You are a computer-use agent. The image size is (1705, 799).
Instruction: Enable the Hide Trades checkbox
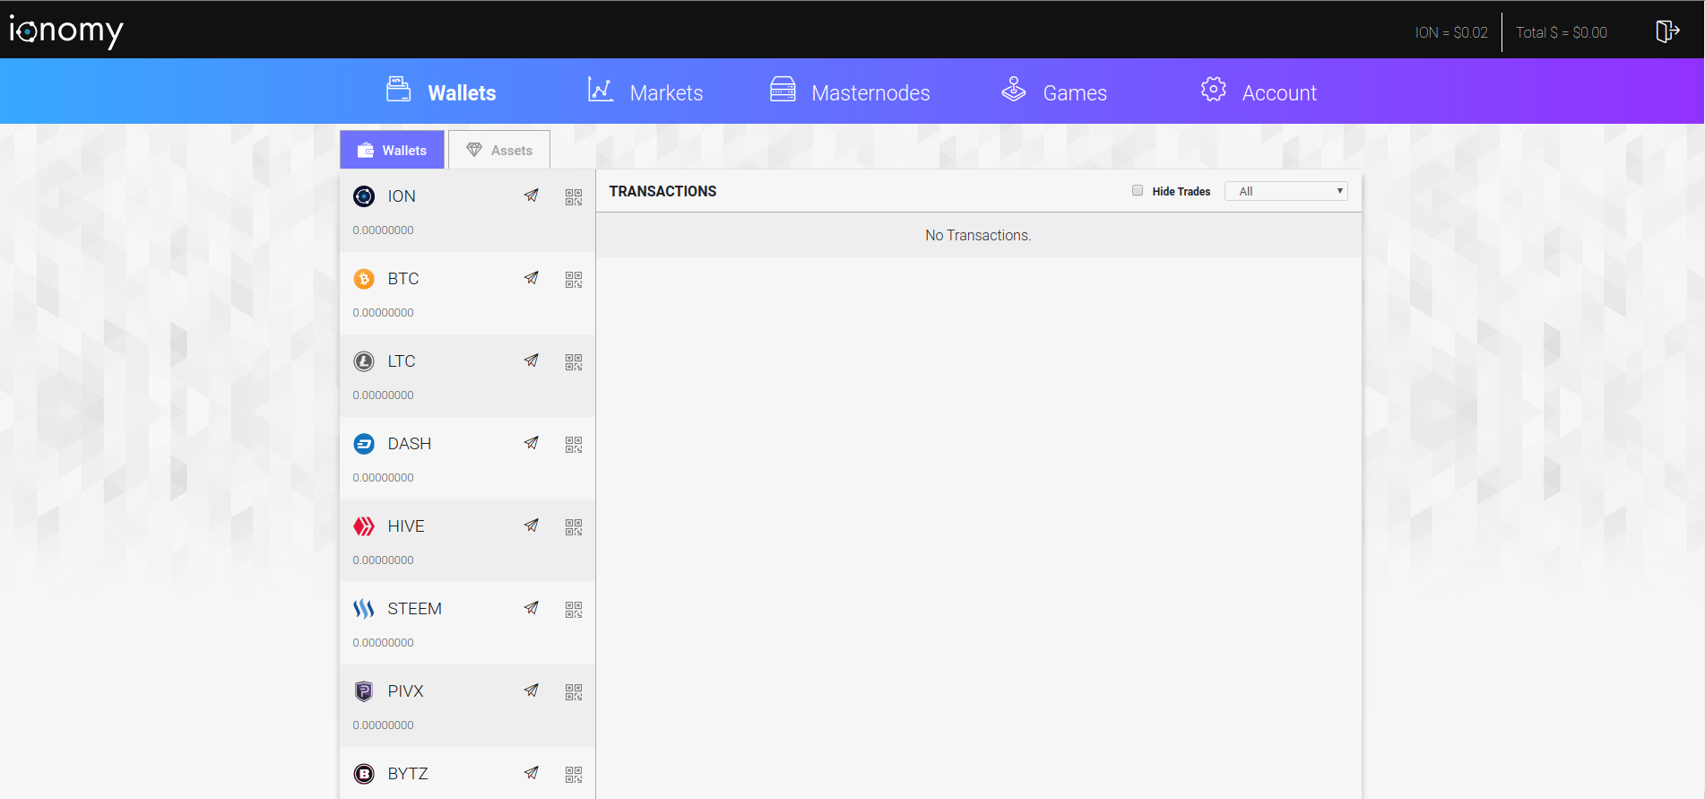(x=1138, y=190)
